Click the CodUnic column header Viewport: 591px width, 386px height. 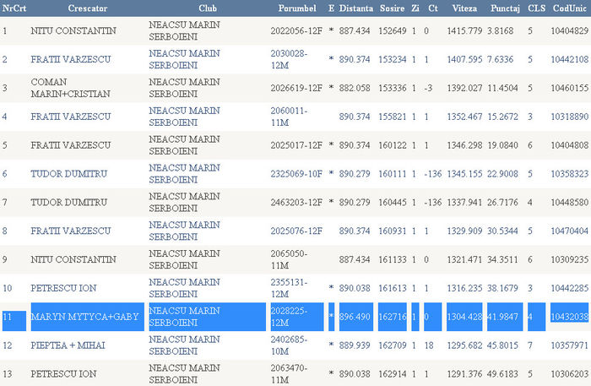pyautogui.click(x=570, y=8)
